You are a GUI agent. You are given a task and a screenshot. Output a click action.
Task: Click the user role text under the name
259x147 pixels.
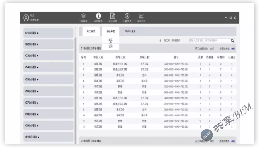pyautogui.click(x=34, y=20)
